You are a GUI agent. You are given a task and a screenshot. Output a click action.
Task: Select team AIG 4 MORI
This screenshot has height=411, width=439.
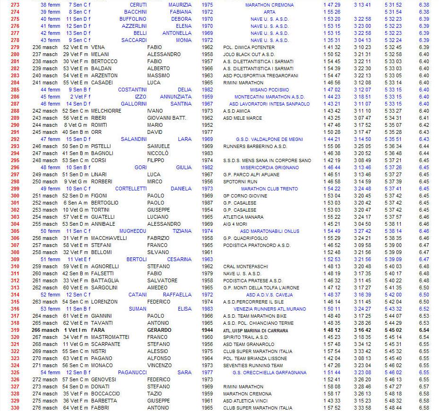(x=235, y=224)
